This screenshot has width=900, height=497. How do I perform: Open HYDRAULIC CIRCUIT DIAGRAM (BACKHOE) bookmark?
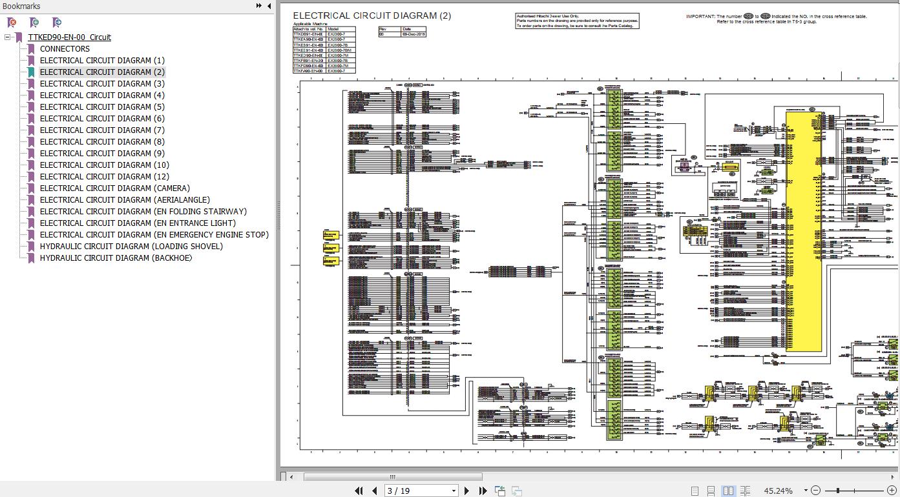point(116,258)
